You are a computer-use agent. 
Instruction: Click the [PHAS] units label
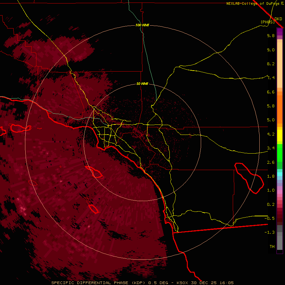268,22
